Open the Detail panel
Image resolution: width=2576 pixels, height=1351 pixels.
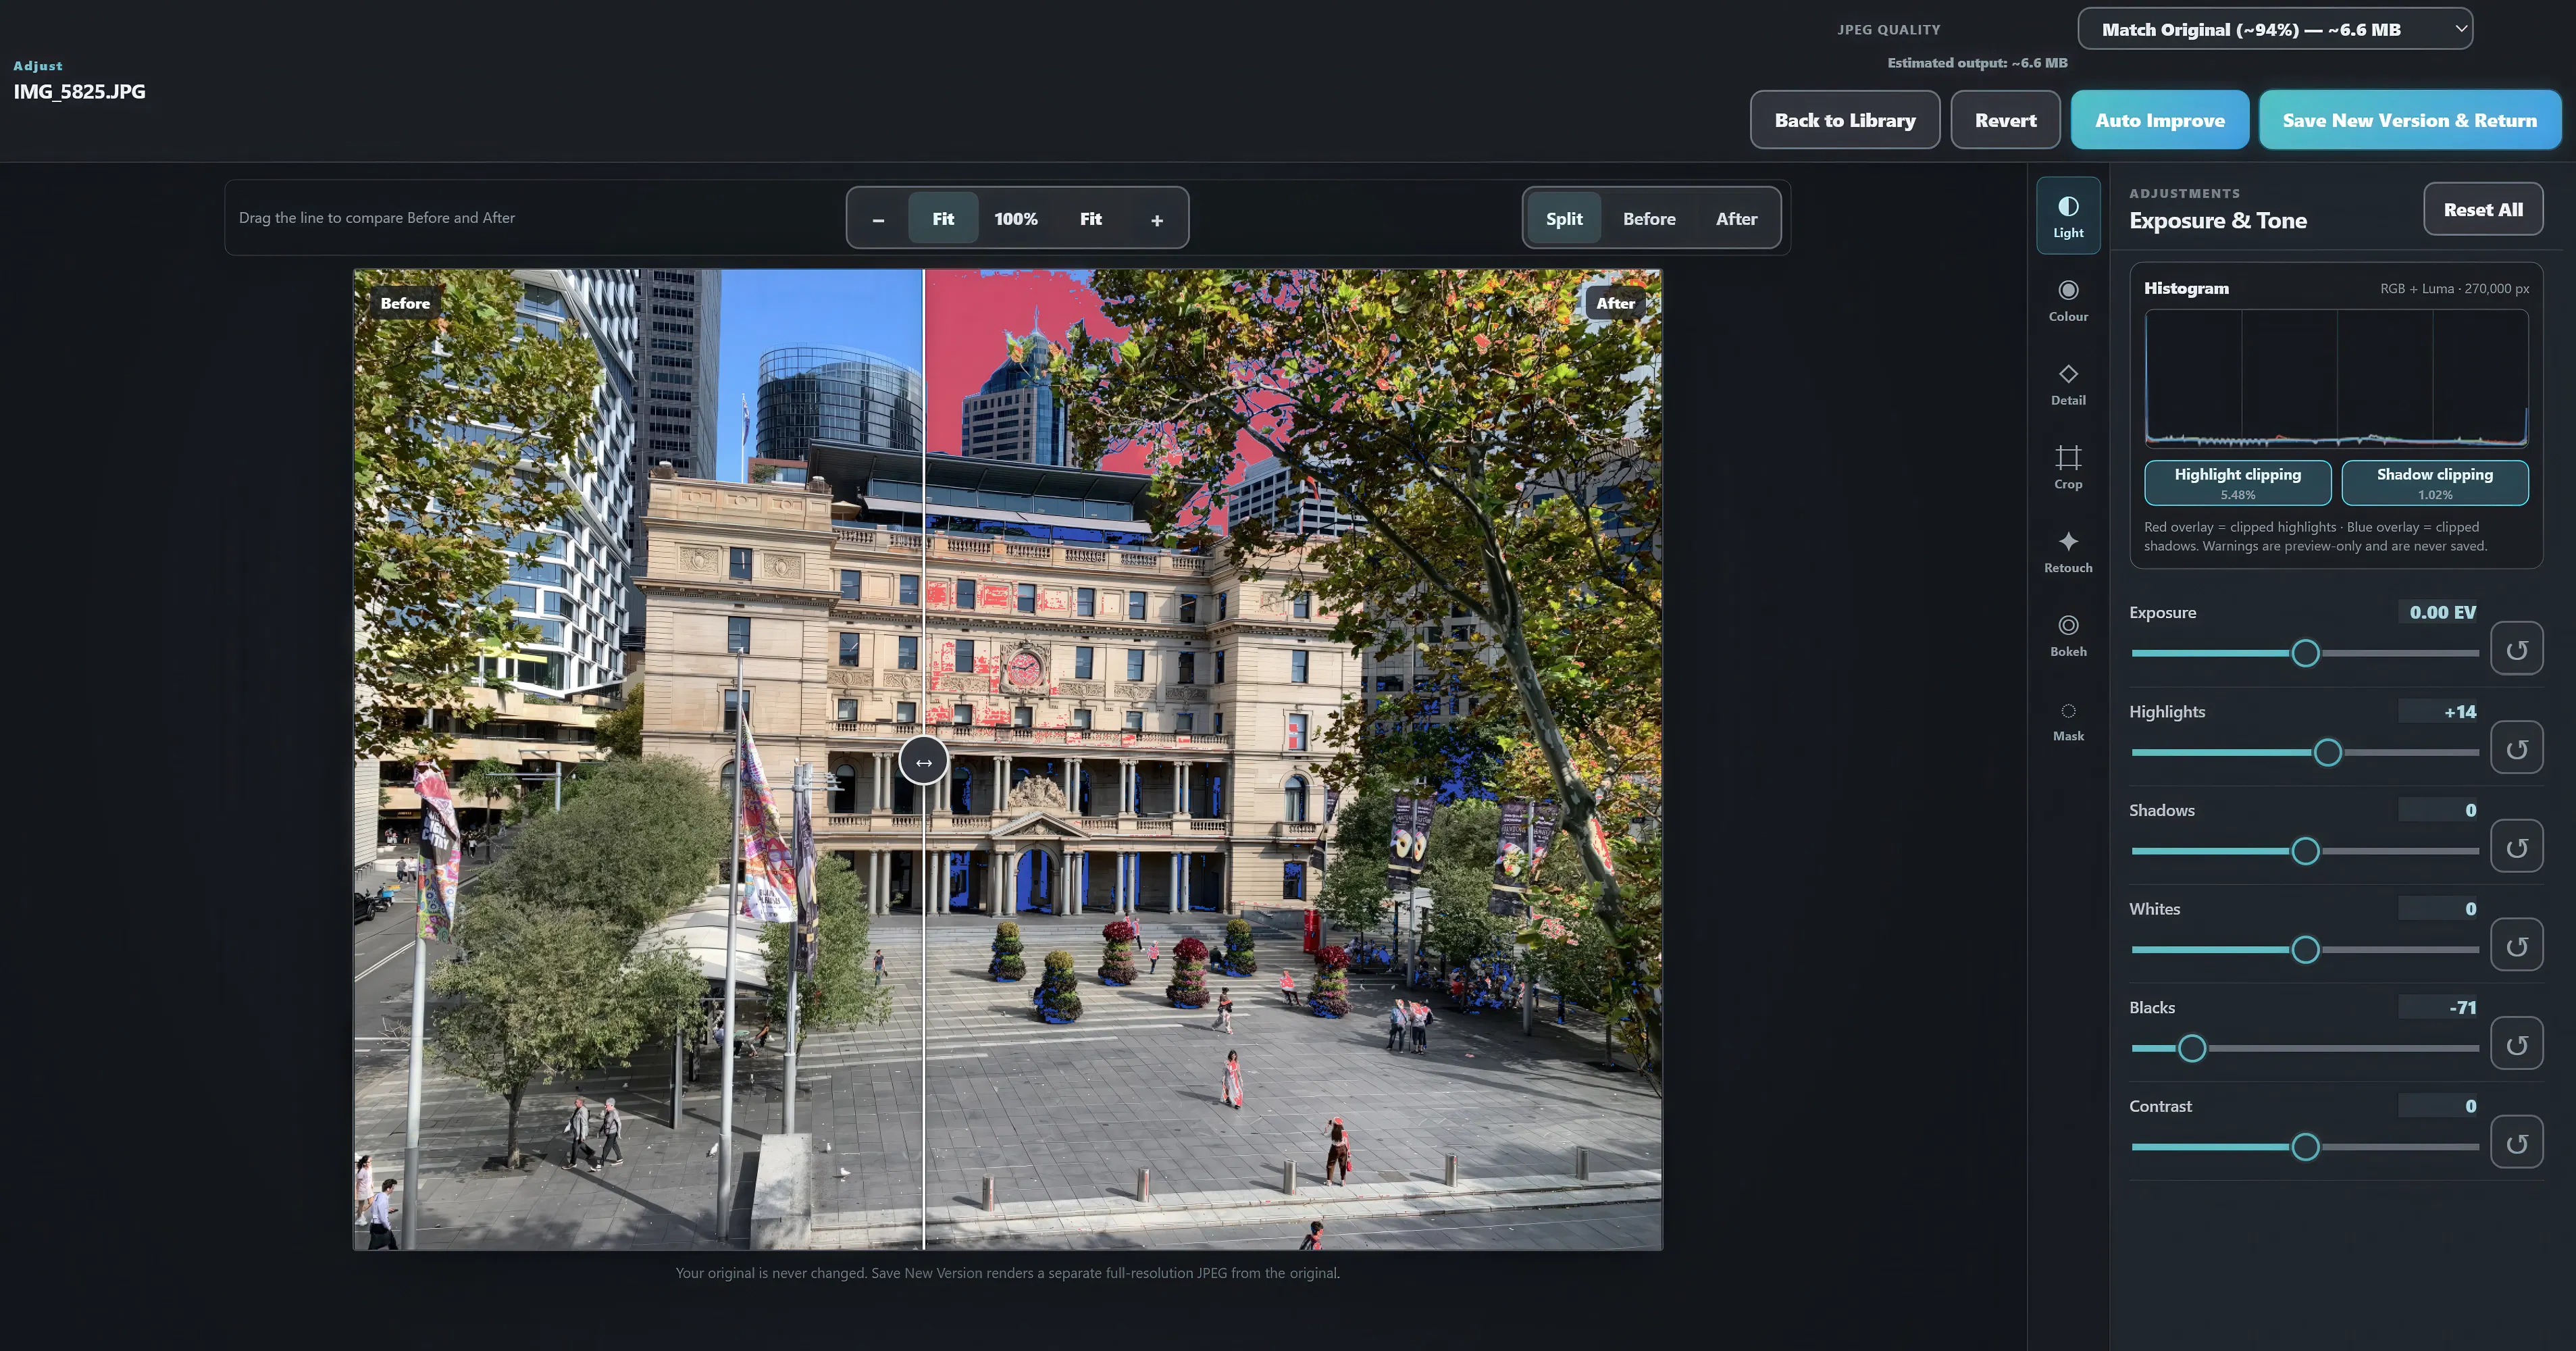coord(2068,384)
